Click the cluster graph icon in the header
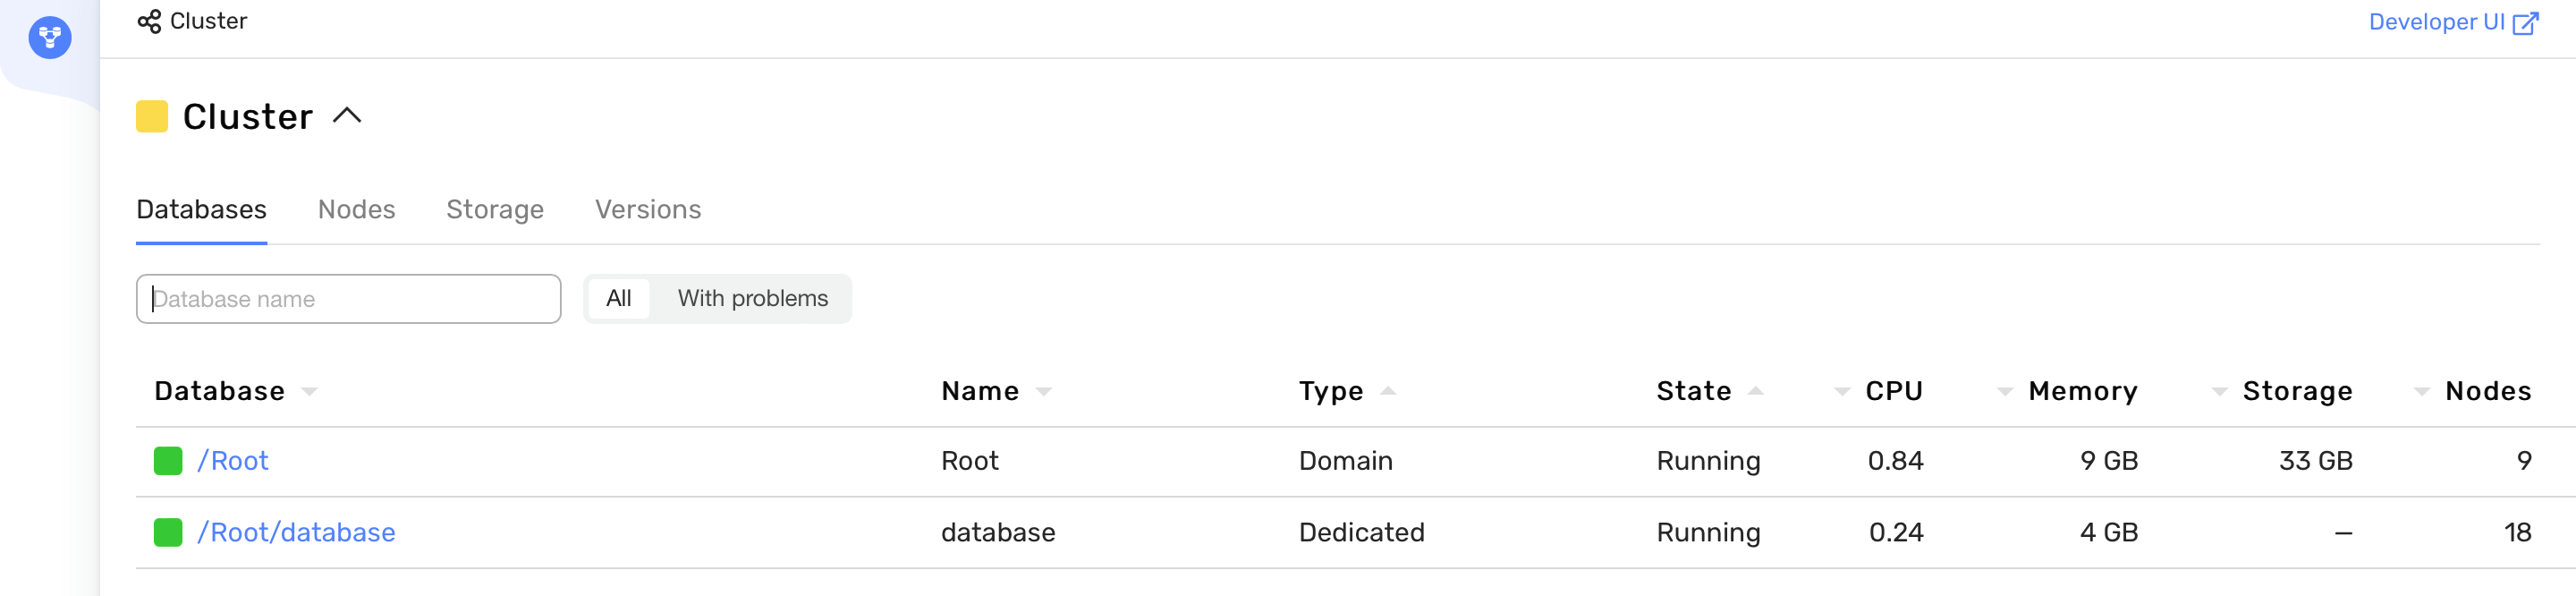The width and height of the screenshot is (2576, 596). click(148, 20)
